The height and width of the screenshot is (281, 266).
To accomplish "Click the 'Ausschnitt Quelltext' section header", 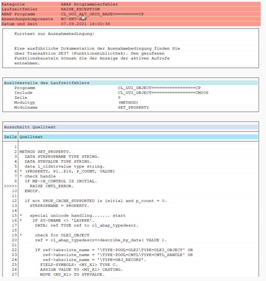I will click(30, 127).
